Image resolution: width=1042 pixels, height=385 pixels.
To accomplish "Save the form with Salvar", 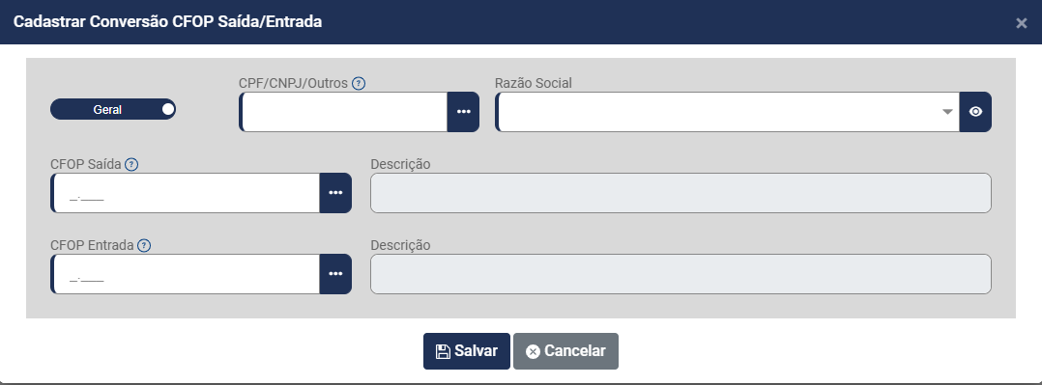I will [467, 351].
